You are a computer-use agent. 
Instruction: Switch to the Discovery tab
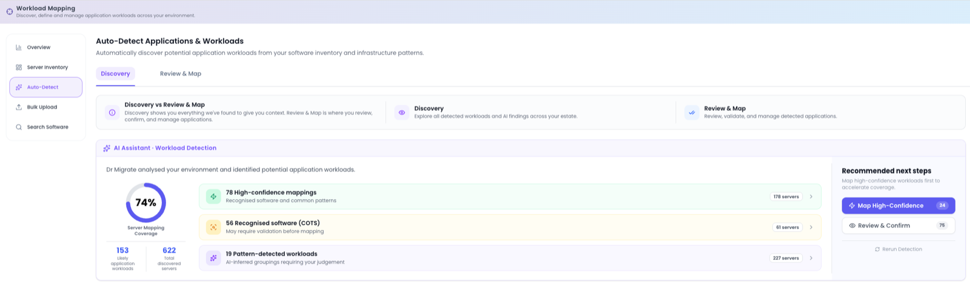click(115, 74)
